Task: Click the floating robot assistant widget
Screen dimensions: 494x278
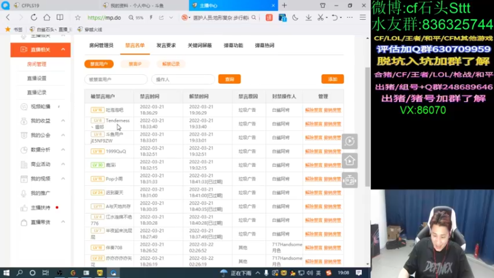Action: tap(350, 180)
